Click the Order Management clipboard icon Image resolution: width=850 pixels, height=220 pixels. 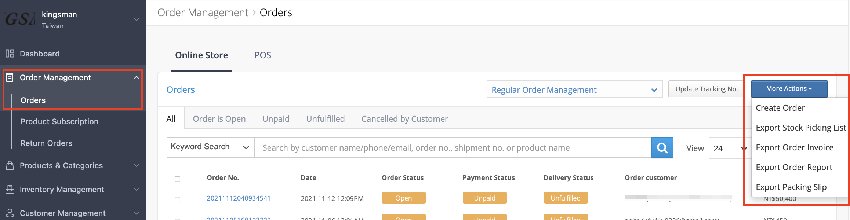point(10,77)
